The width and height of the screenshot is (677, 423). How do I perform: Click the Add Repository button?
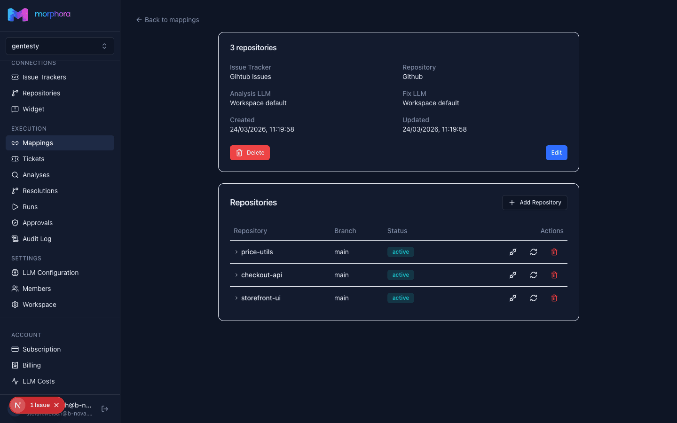click(535, 203)
